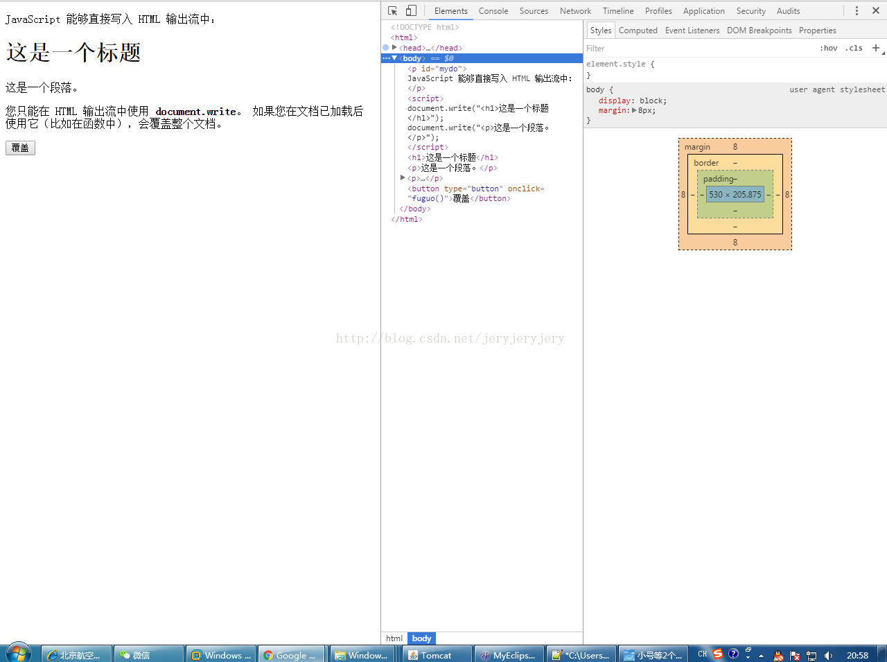Viewport: 887px width, 662px height.
Task: Open the 小号等2个 taskbar window
Action: (654, 655)
